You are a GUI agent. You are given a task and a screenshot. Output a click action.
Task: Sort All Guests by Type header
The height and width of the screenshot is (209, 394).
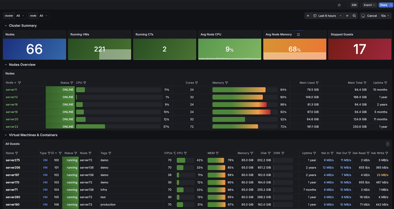point(43,153)
